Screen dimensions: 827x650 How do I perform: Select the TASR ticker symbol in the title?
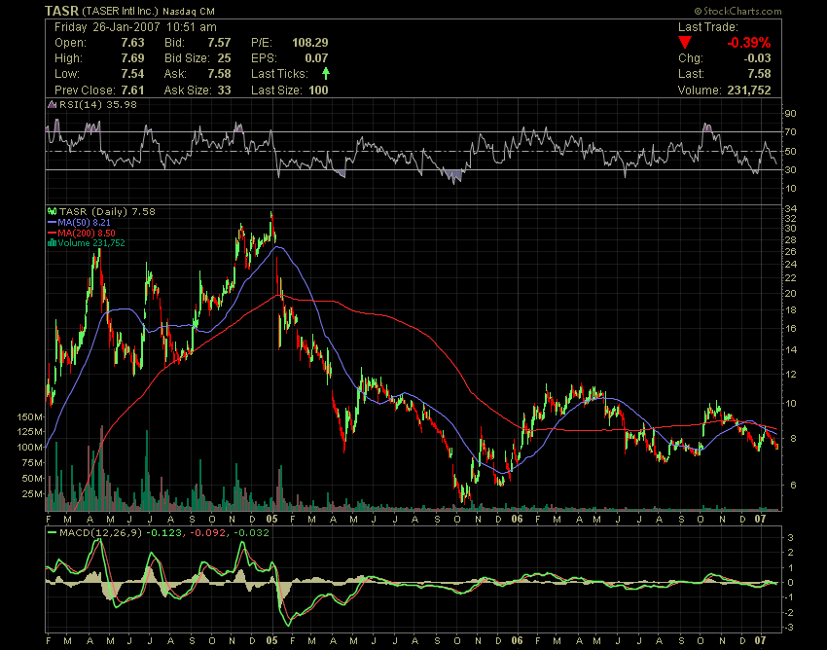[x=61, y=11]
